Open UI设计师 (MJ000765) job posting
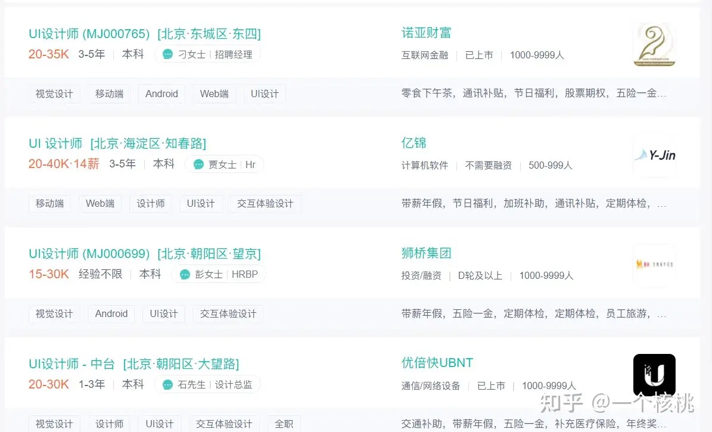Screen dimensions: 712x432 point(144,34)
